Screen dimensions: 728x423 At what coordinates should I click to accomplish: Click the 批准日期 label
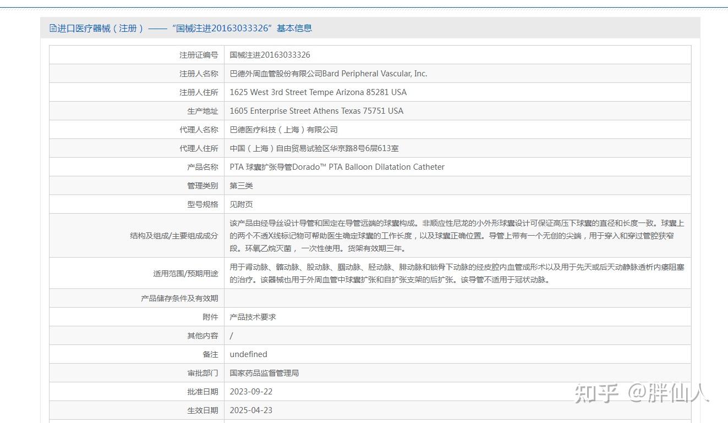tap(202, 392)
